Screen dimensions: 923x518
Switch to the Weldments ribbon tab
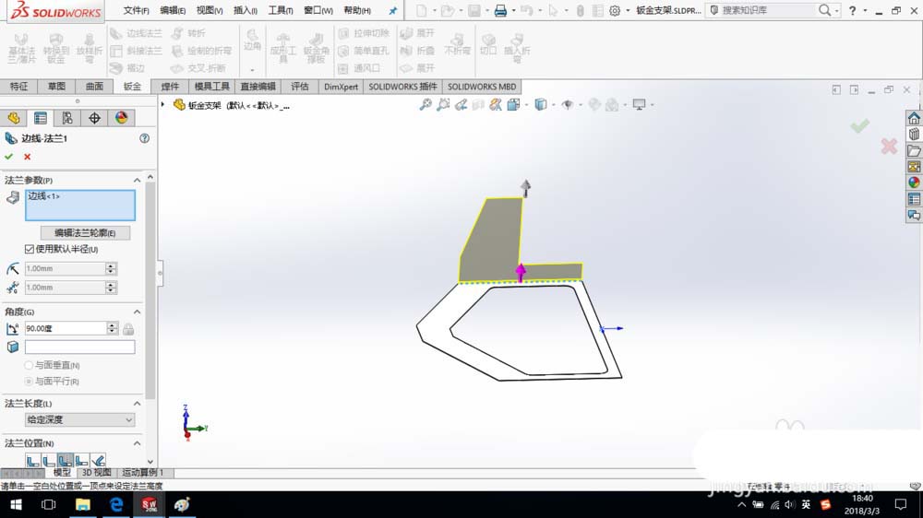[170, 87]
